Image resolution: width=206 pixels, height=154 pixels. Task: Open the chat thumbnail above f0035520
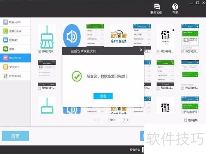coord(190,37)
